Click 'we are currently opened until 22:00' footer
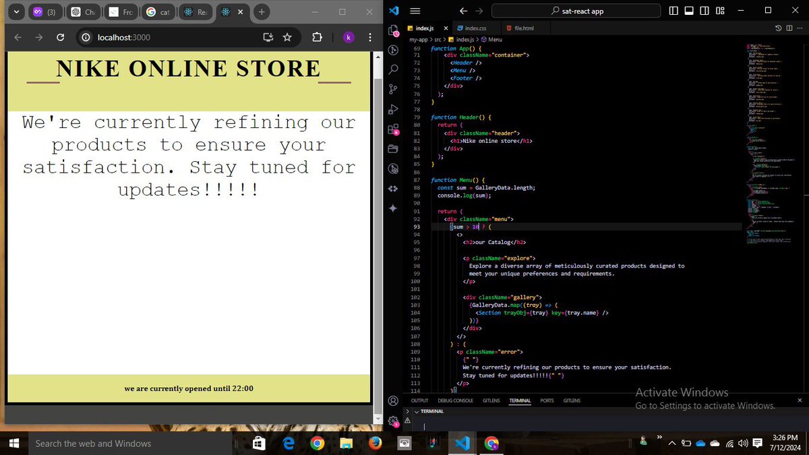809x455 pixels. point(189,389)
